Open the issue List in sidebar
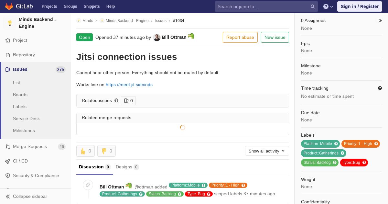This screenshot has width=388, height=204. pos(16,83)
